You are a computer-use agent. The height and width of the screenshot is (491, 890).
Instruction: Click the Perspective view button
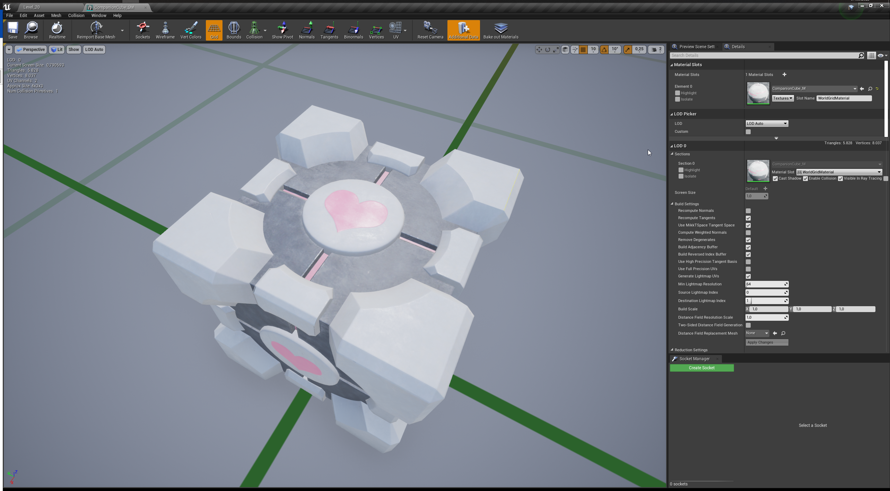[x=31, y=50]
